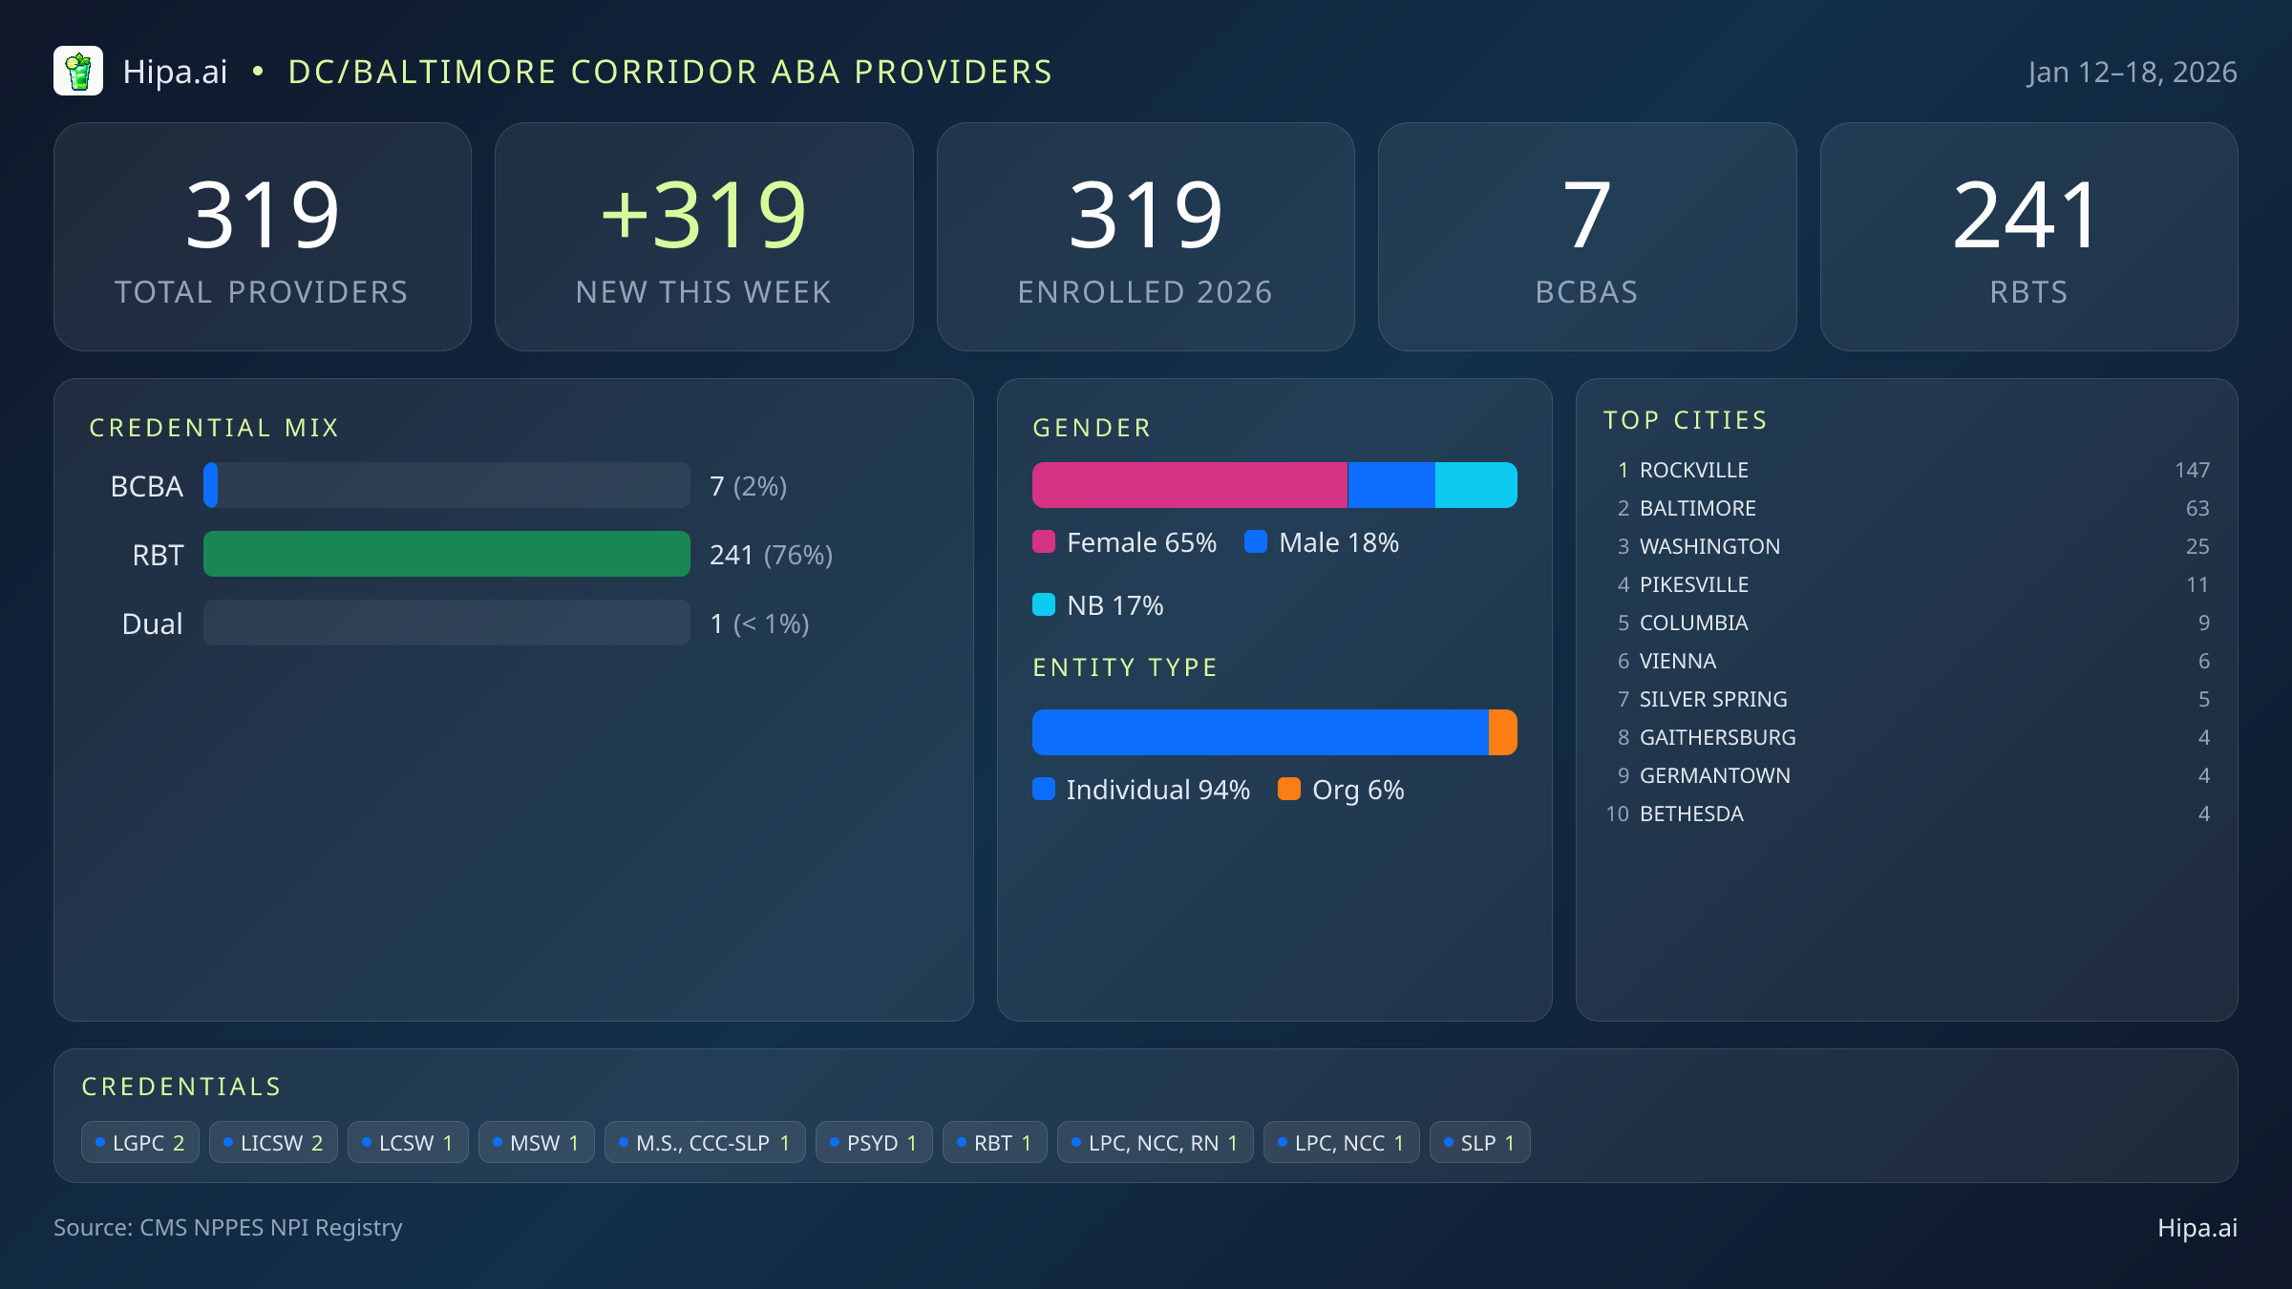2292x1289 pixels.
Task: Toggle the Female 65% gender segment
Action: click(x=1189, y=484)
